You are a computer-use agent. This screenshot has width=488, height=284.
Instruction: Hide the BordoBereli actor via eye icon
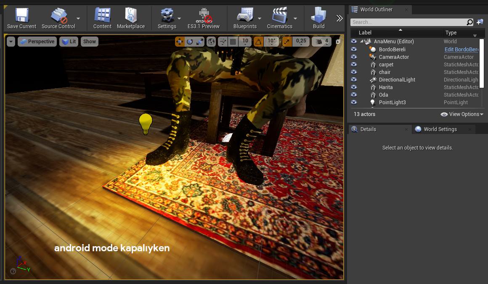(x=354, y=50)
